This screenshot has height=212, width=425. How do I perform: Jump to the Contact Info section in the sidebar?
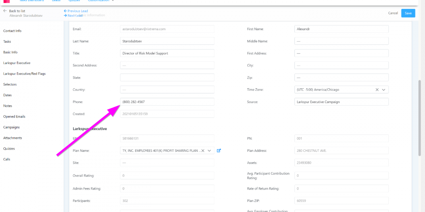(x=12, y=31)
